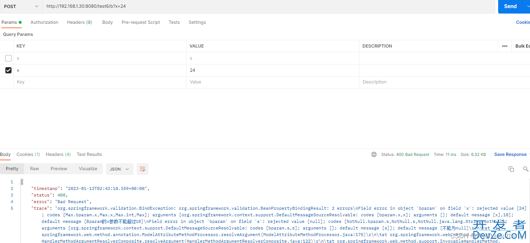Open the Settings tab

point(197,22)
